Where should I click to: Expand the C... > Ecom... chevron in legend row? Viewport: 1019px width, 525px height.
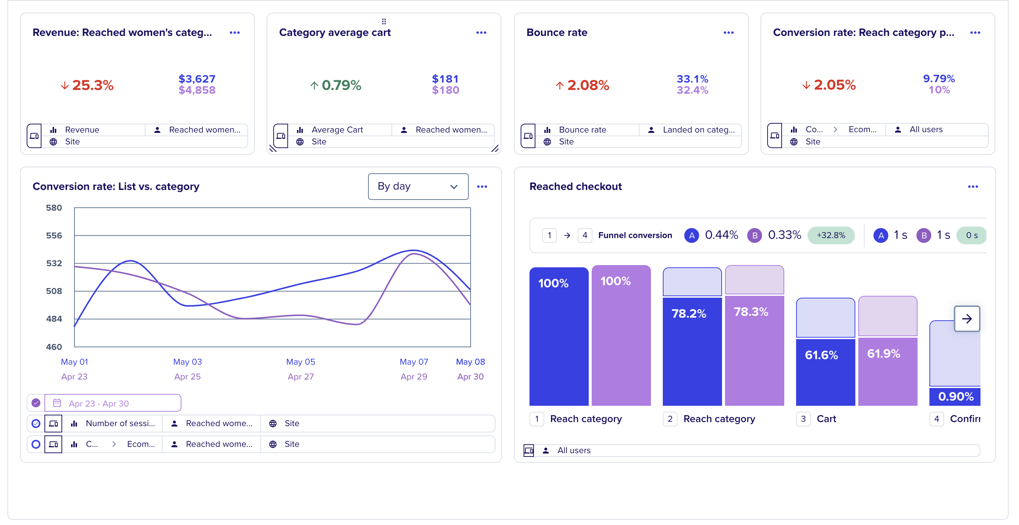114,444
